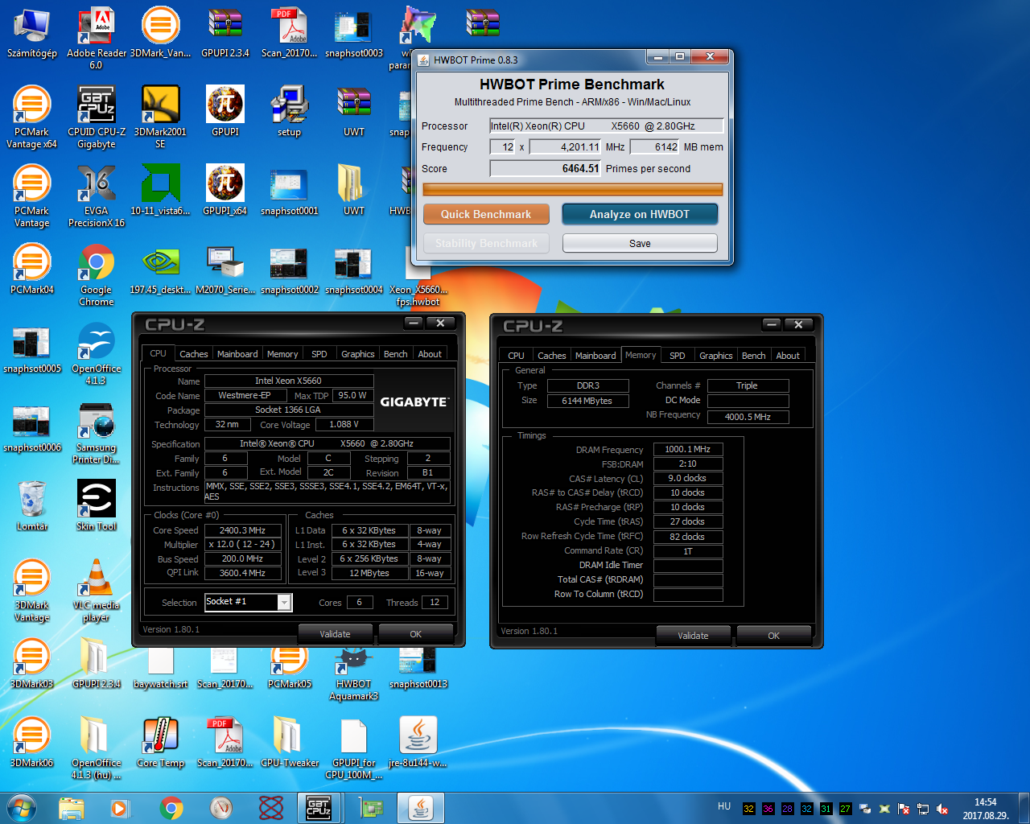Click Validate in CPU-Z Memory window

pyautogui.click(x=693, y=636)
